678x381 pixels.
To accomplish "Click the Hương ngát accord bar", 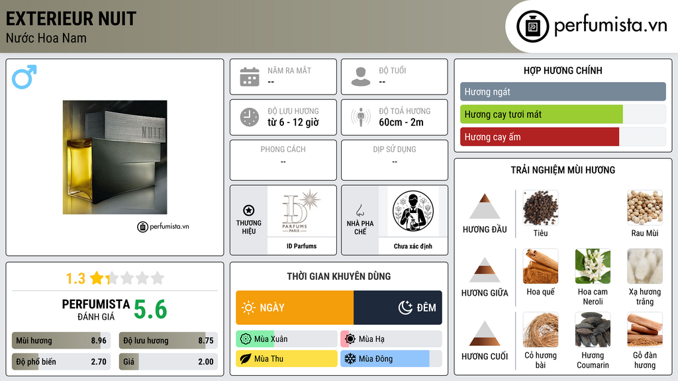I will pyautogui.click(x=563, y=91).
